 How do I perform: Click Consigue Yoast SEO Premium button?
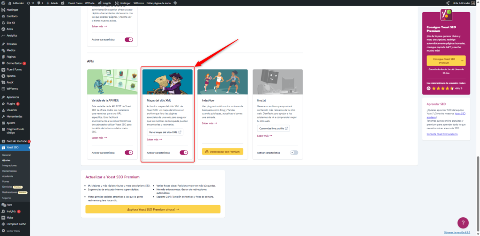(446, 60)
